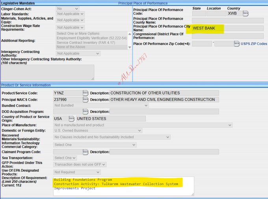Screen dimensions: 268x199
Task: Open the Labor Standards dropdown
Action: coord(70,14)
